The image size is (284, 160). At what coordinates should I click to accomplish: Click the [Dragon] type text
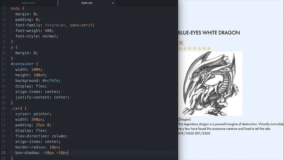185,120
